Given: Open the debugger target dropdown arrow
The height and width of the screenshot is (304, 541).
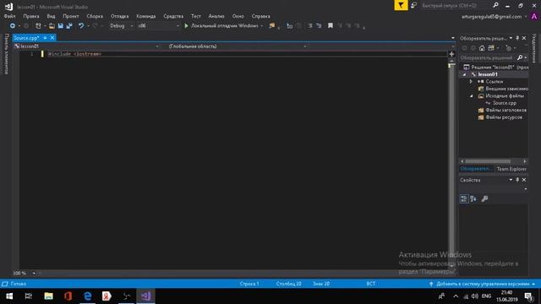Looking at the screenshot, I should point(262,26).
